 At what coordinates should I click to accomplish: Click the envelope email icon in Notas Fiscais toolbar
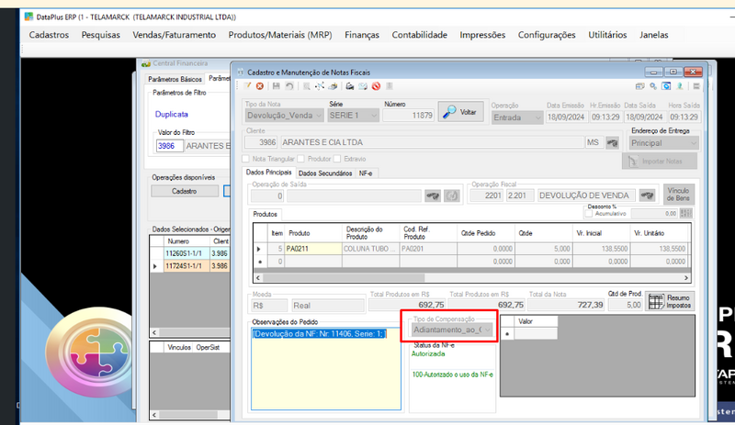coord(363,86)
